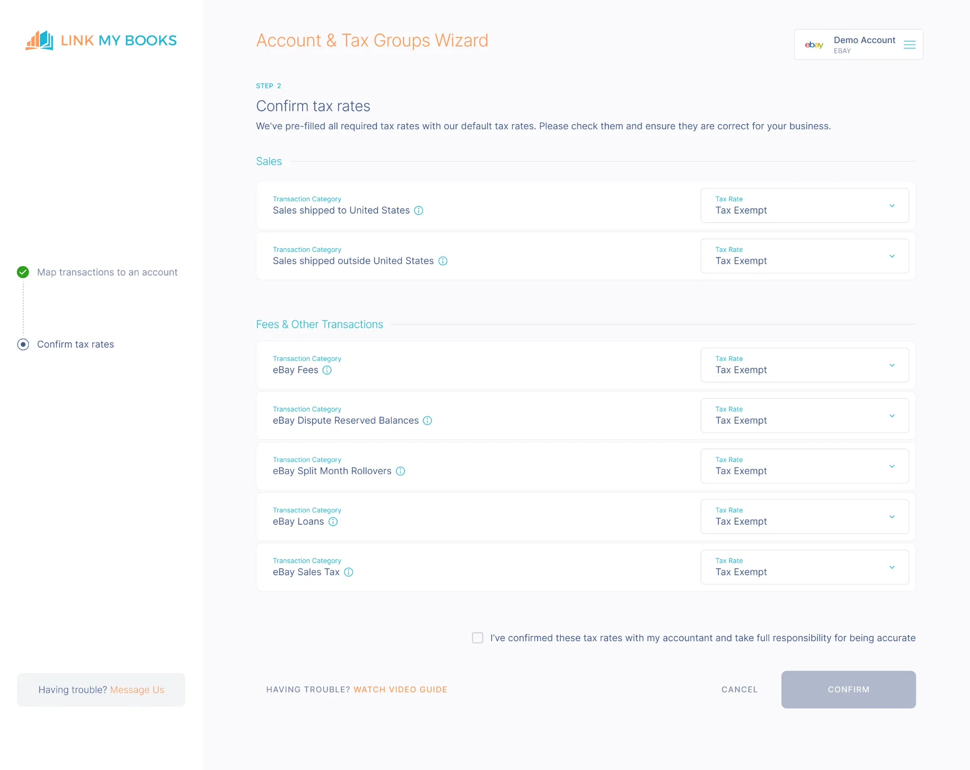Show info icon next to eBay Sales Tax
Image resolution: width=970 pixels, height=770 pixels.
point(349,572)
